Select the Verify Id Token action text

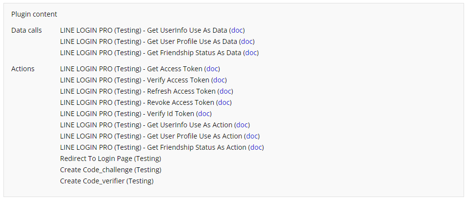coord(126,114)
